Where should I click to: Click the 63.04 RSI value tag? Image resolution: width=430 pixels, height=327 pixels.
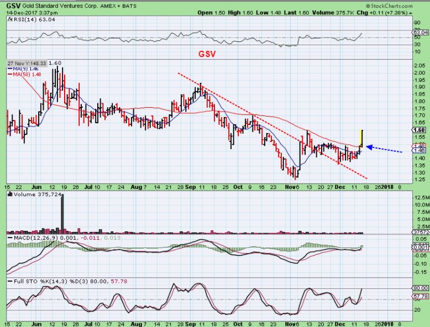click(x=421, y=33)
